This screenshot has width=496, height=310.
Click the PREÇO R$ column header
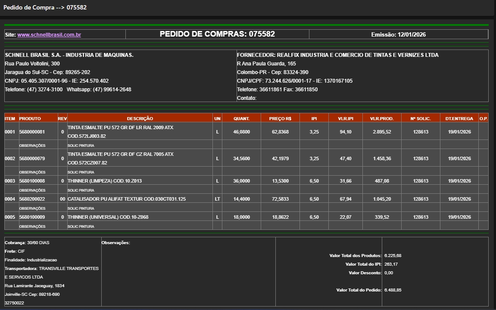point(280,118)
